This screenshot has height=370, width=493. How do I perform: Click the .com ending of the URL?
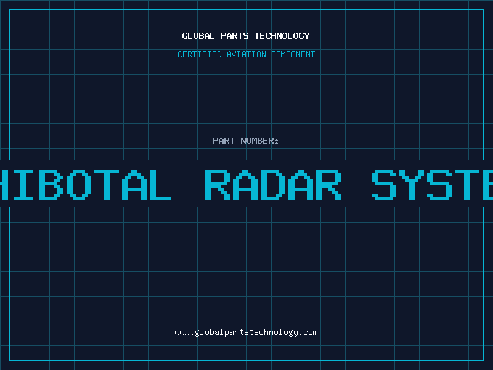coord(309,332)
